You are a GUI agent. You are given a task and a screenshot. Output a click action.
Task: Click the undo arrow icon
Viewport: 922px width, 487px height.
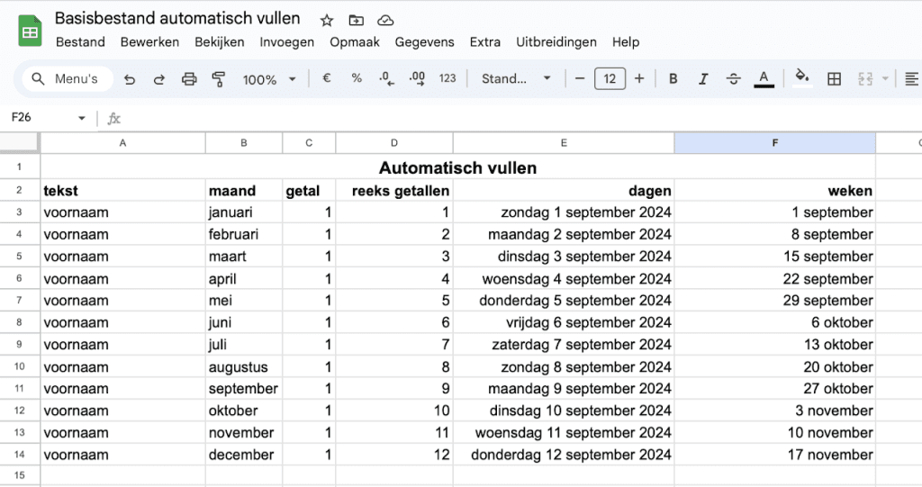pos(130,79)
